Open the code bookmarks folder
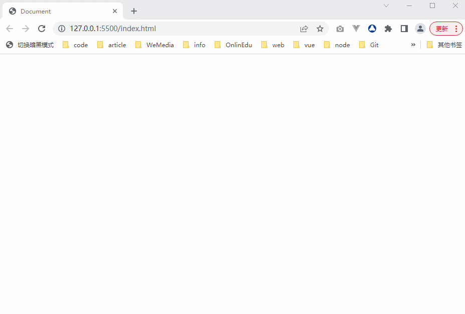Viewport: 465px width, 314px height. pos(75,45)
